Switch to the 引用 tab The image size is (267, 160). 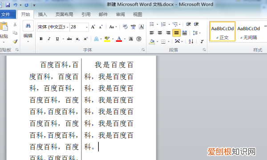click(x=86, y=15)
